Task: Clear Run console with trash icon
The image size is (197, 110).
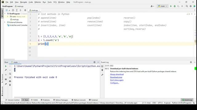Action: pos(10,85)
